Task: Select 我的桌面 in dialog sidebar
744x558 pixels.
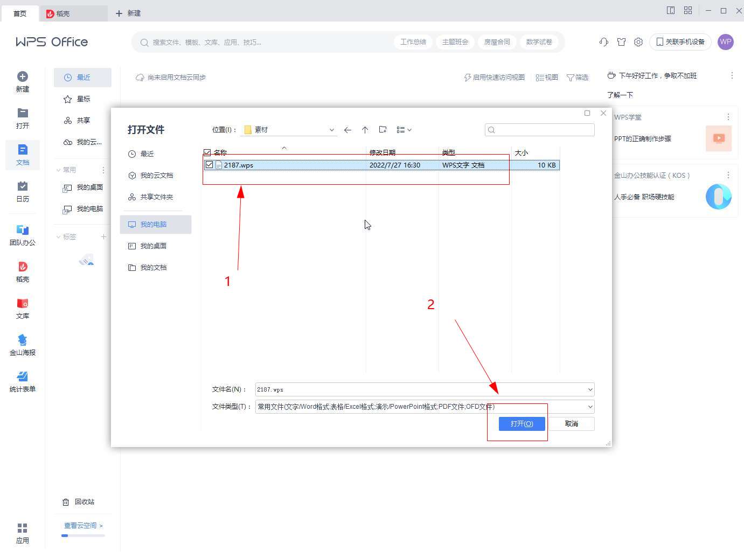Action: click(153, 246)
